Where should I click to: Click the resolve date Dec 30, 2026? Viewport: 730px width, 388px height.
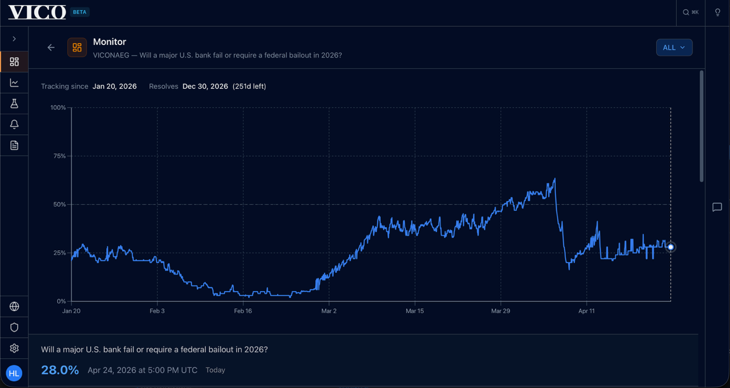point(205,87)
